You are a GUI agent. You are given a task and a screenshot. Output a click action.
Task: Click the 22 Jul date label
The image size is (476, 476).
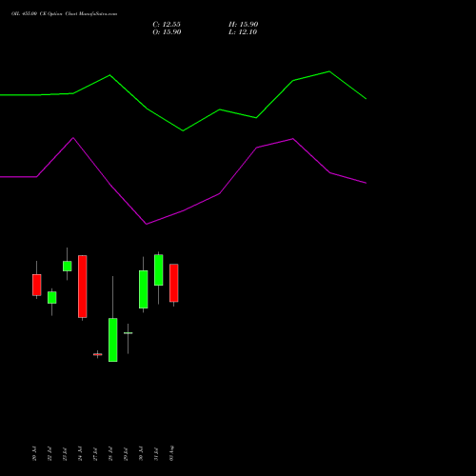(x=50, y=453)
